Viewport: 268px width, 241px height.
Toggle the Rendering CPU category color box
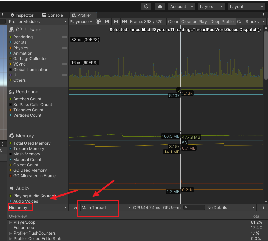pos(11,37)
